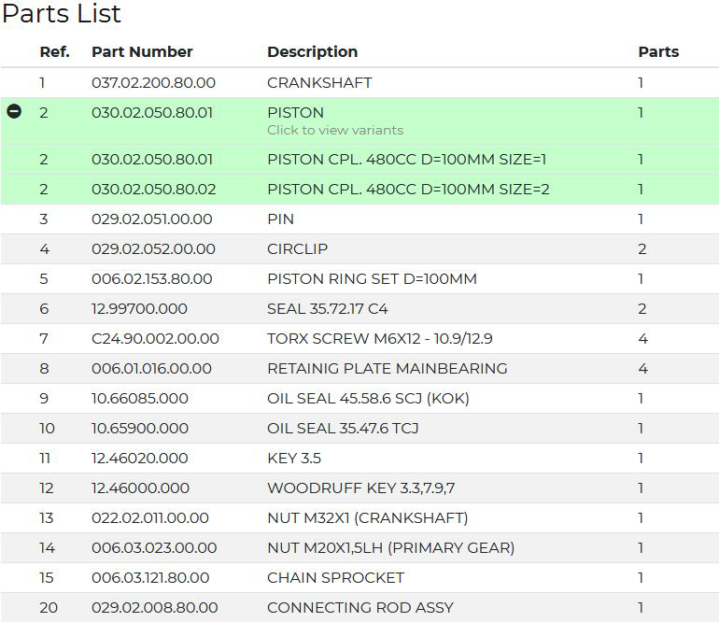Select part number 10.65900.000
This screenshot has height=622, width=719.
click(x=140, y=428)
